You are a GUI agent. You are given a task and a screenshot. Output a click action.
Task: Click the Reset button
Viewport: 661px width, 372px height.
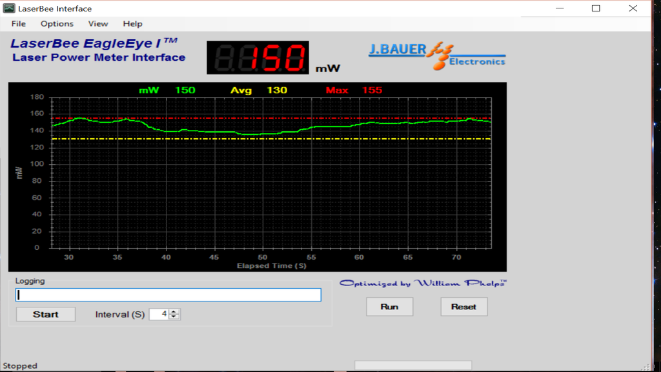pyautogui.click(x=463, y=307)
